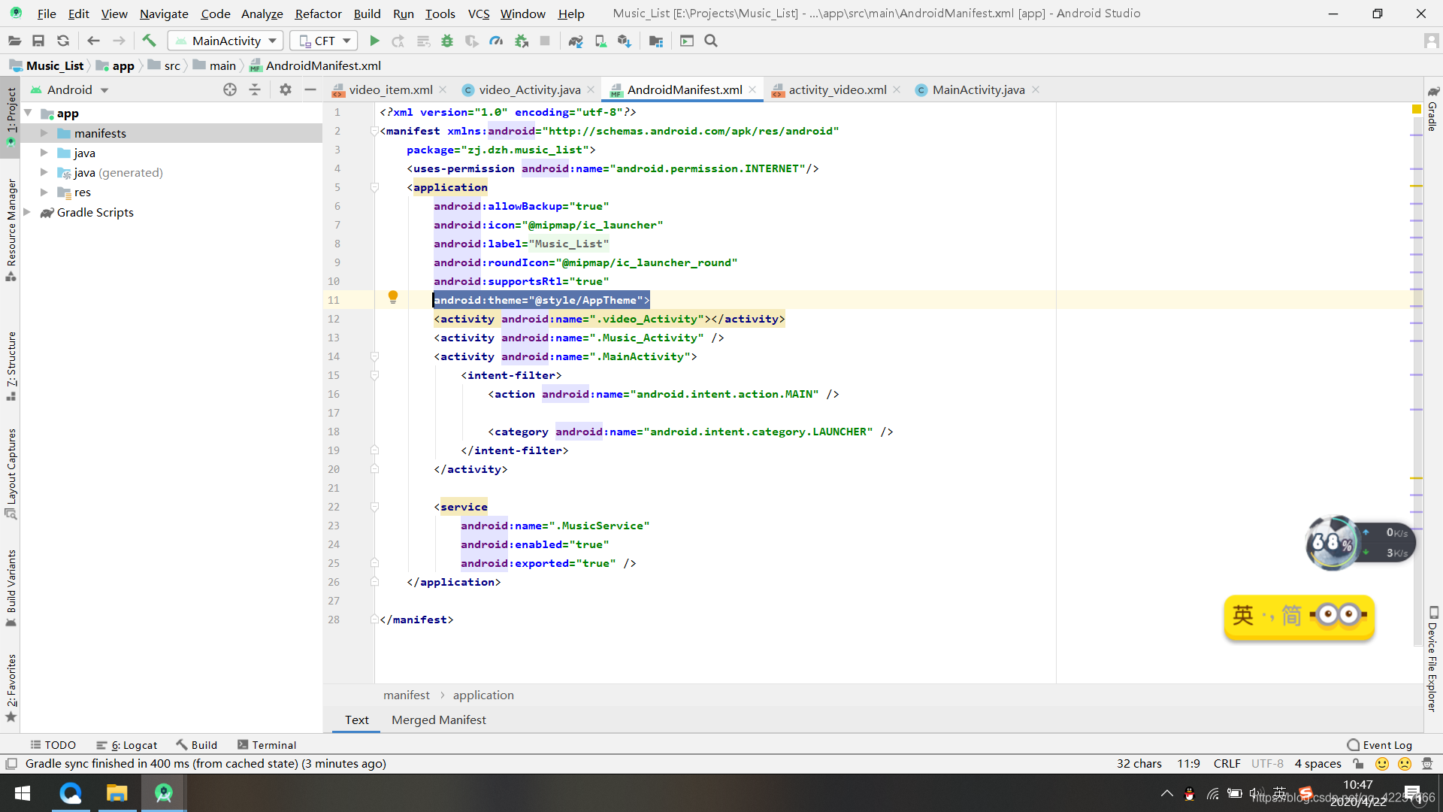Click the Debug app bug icon
The image size is (1443, 812).
coord(447,41)
